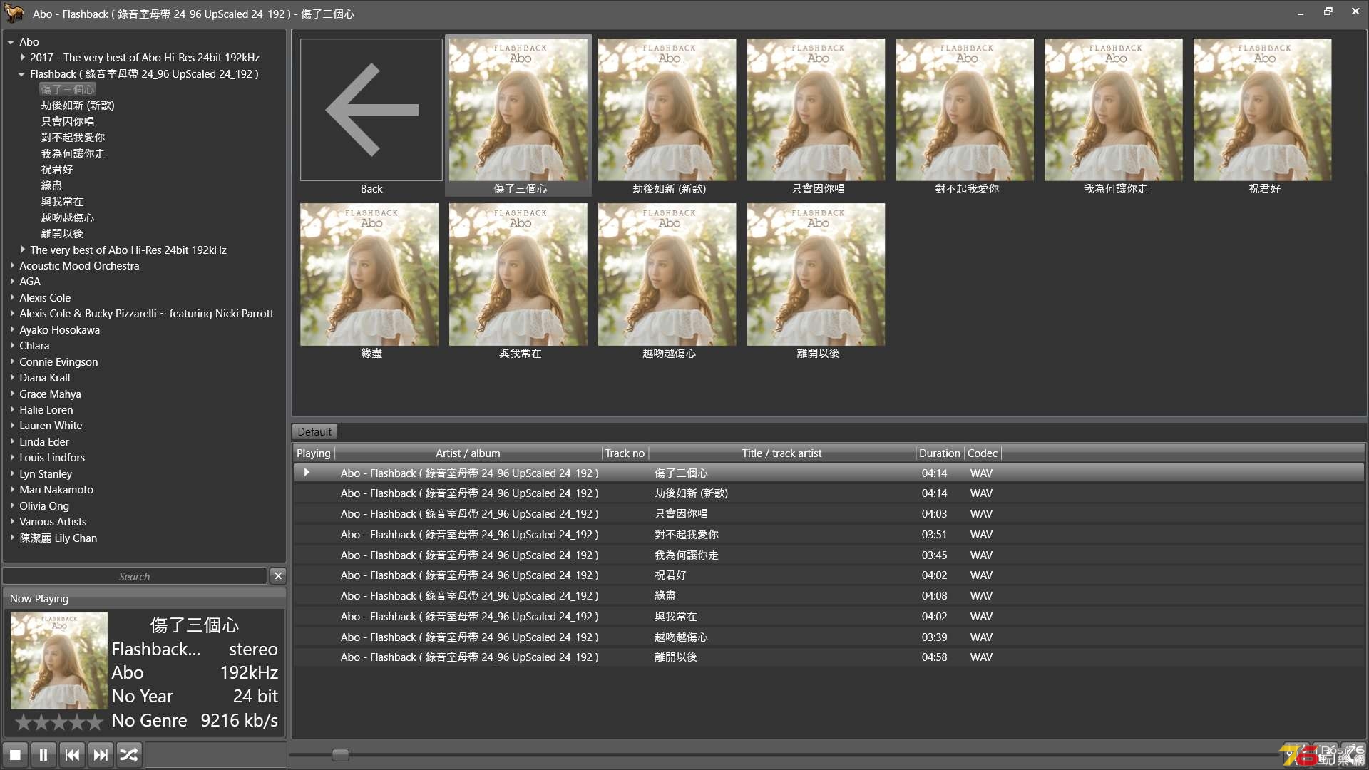The height and width of the screenshot is (770, 1369).
Task: Rate track with the fifth star
Action: [95, 722]
